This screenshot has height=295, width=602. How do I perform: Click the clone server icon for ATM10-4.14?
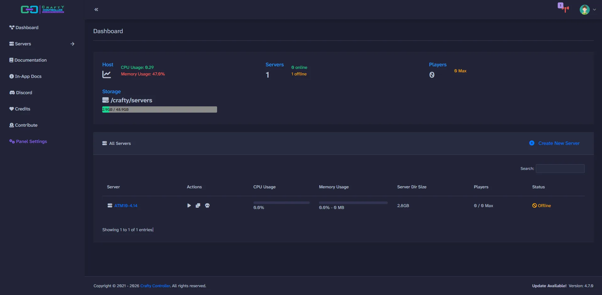pyautogui.click(x=198, y=206)
